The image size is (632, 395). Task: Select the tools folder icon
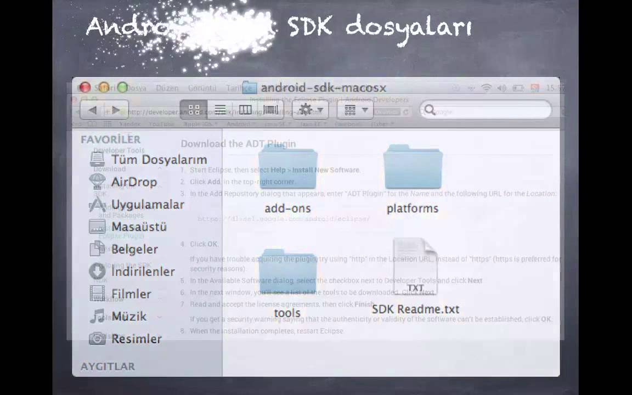coord(287,272)
